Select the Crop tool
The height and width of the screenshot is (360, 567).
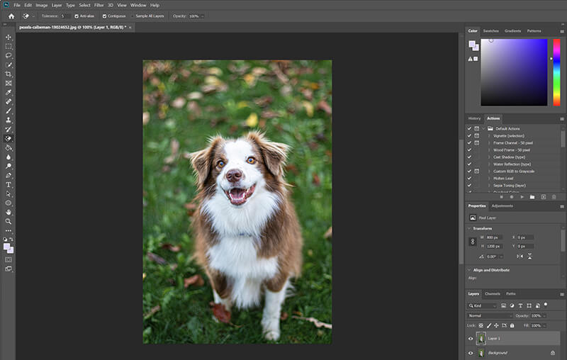click(x=9, y=74)
